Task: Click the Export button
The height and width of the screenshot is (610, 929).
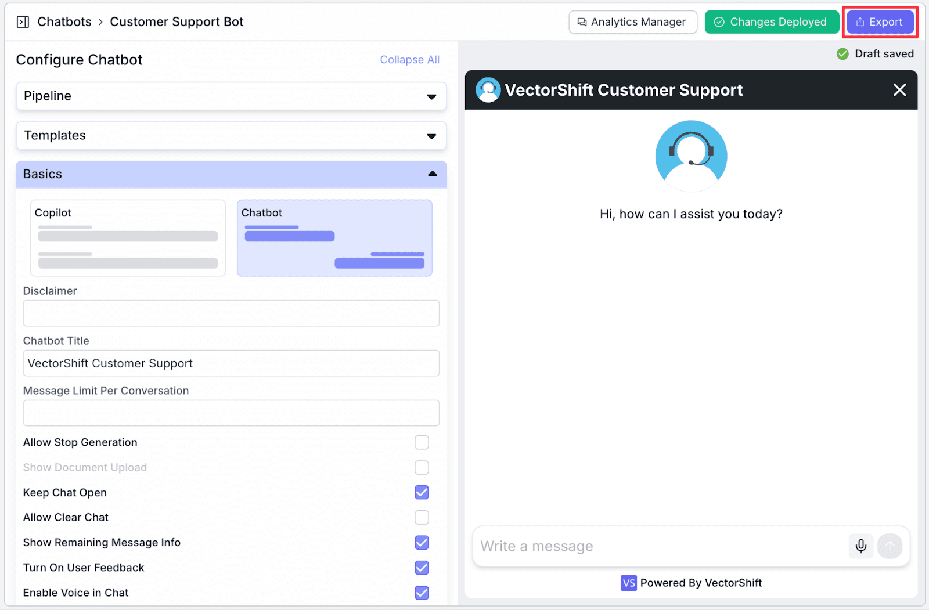Action: [880, 22]
